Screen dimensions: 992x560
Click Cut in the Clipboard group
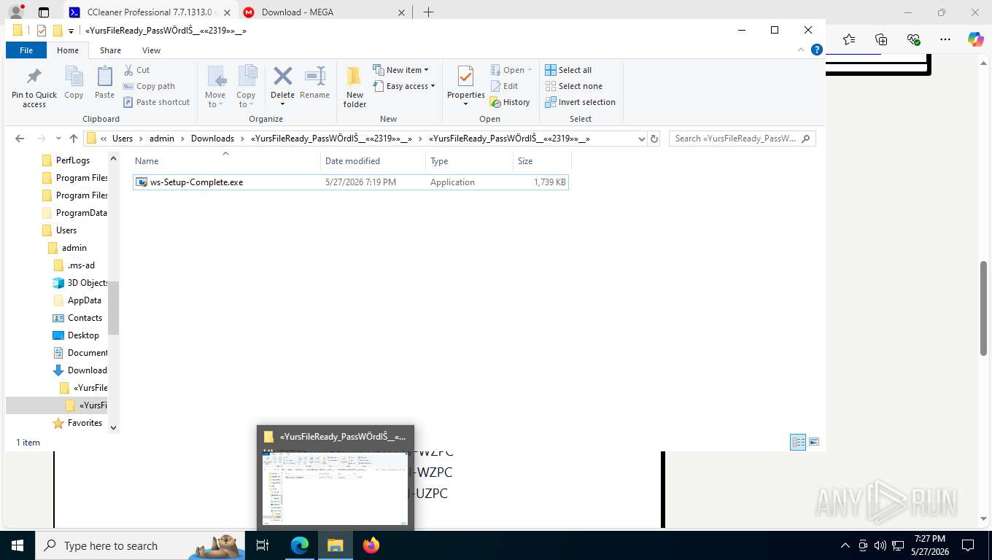tap(136, 70)
